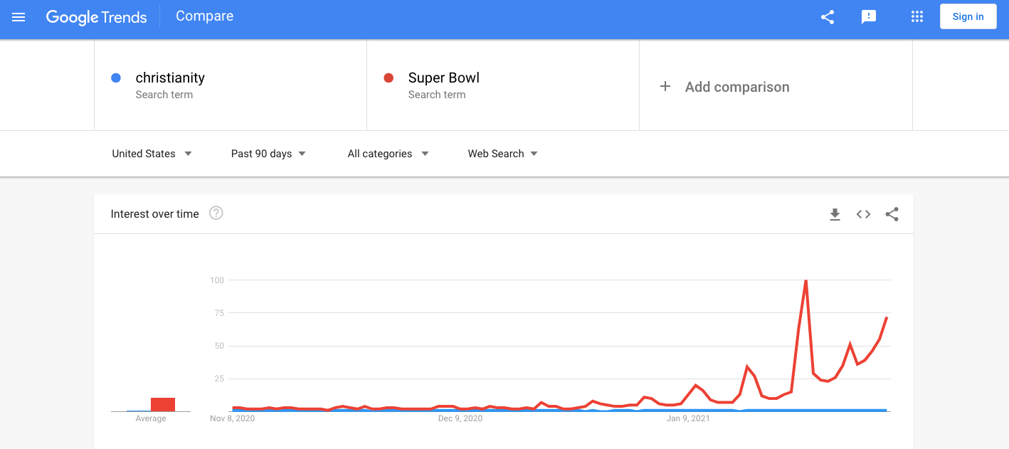1009x449 pixels.
Task: Download the interest over time data
Action: tap(835, 214)
